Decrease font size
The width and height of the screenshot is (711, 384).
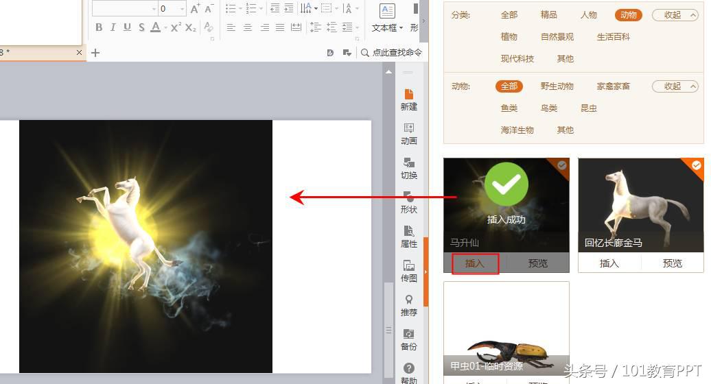[x=209, y=8]
